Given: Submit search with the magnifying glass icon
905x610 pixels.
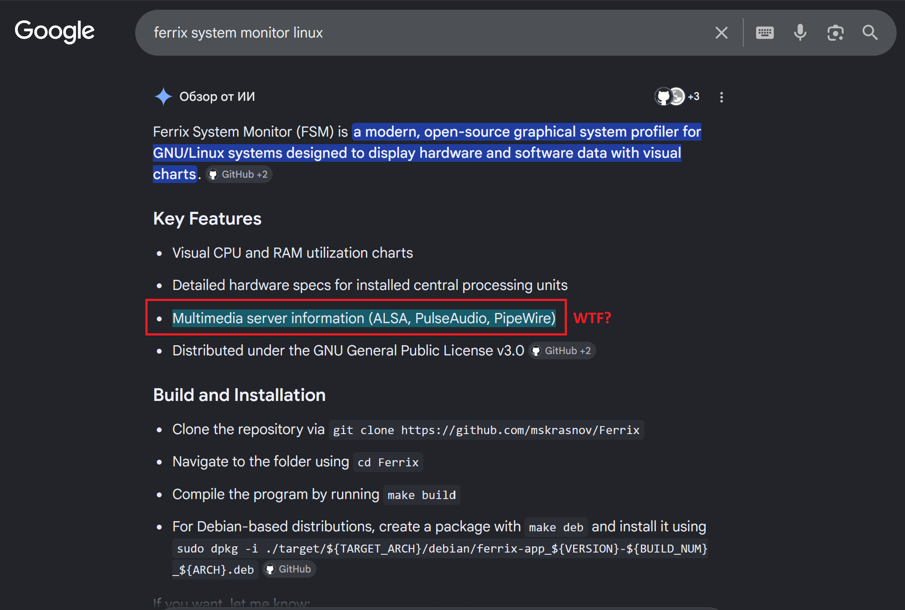Looking at the screenshot, I should pos(870,33).
